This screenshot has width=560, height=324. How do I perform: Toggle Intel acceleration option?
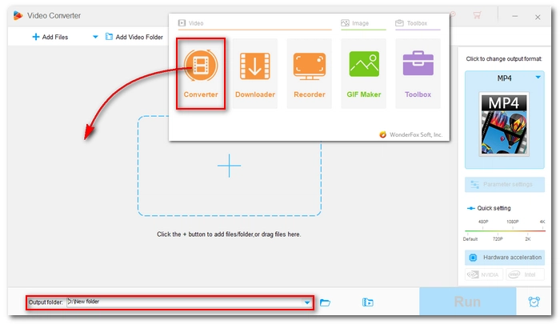pos(525,274)
